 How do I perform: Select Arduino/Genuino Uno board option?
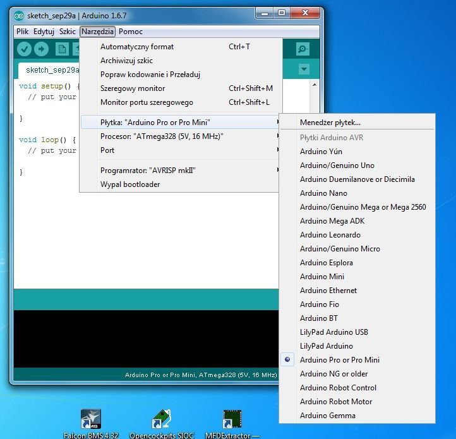click(337, 165)
